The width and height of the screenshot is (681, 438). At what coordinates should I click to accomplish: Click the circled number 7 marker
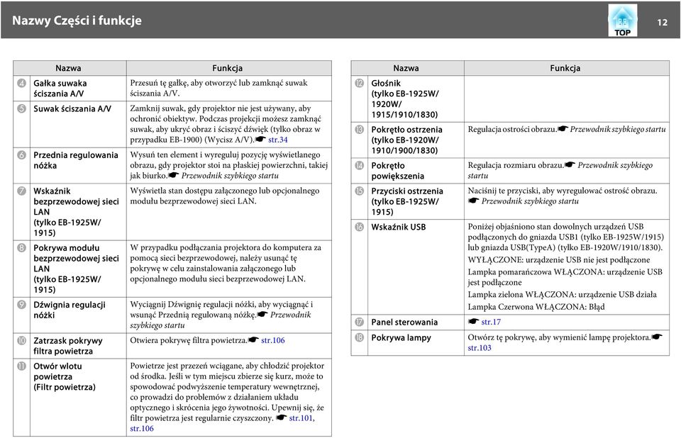click(x=22, y=191)
